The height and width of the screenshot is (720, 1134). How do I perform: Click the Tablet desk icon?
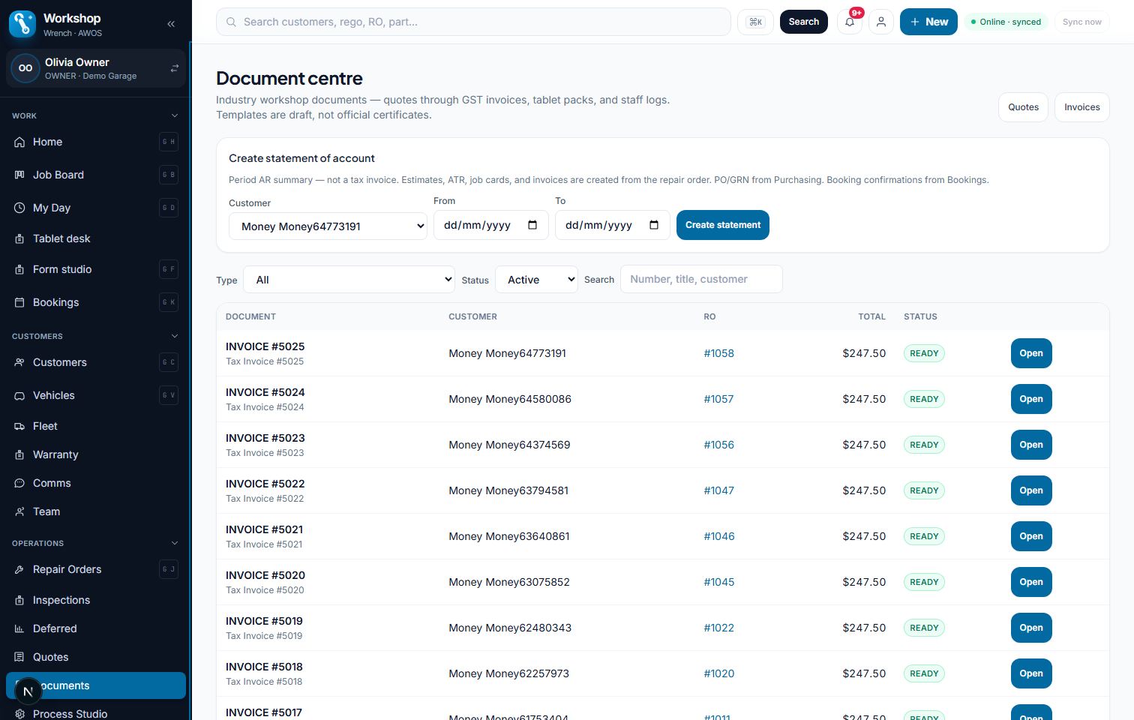[19, 238]
